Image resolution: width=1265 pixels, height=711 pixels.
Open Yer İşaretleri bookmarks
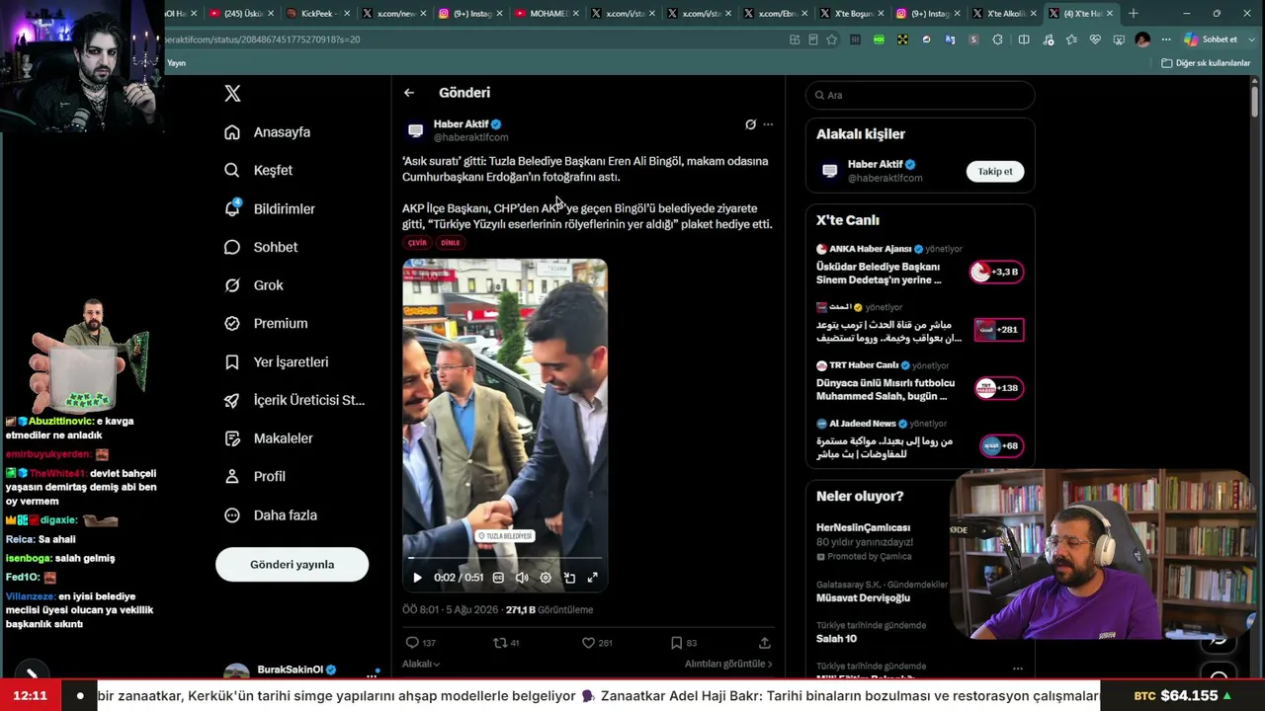[278, 362]
